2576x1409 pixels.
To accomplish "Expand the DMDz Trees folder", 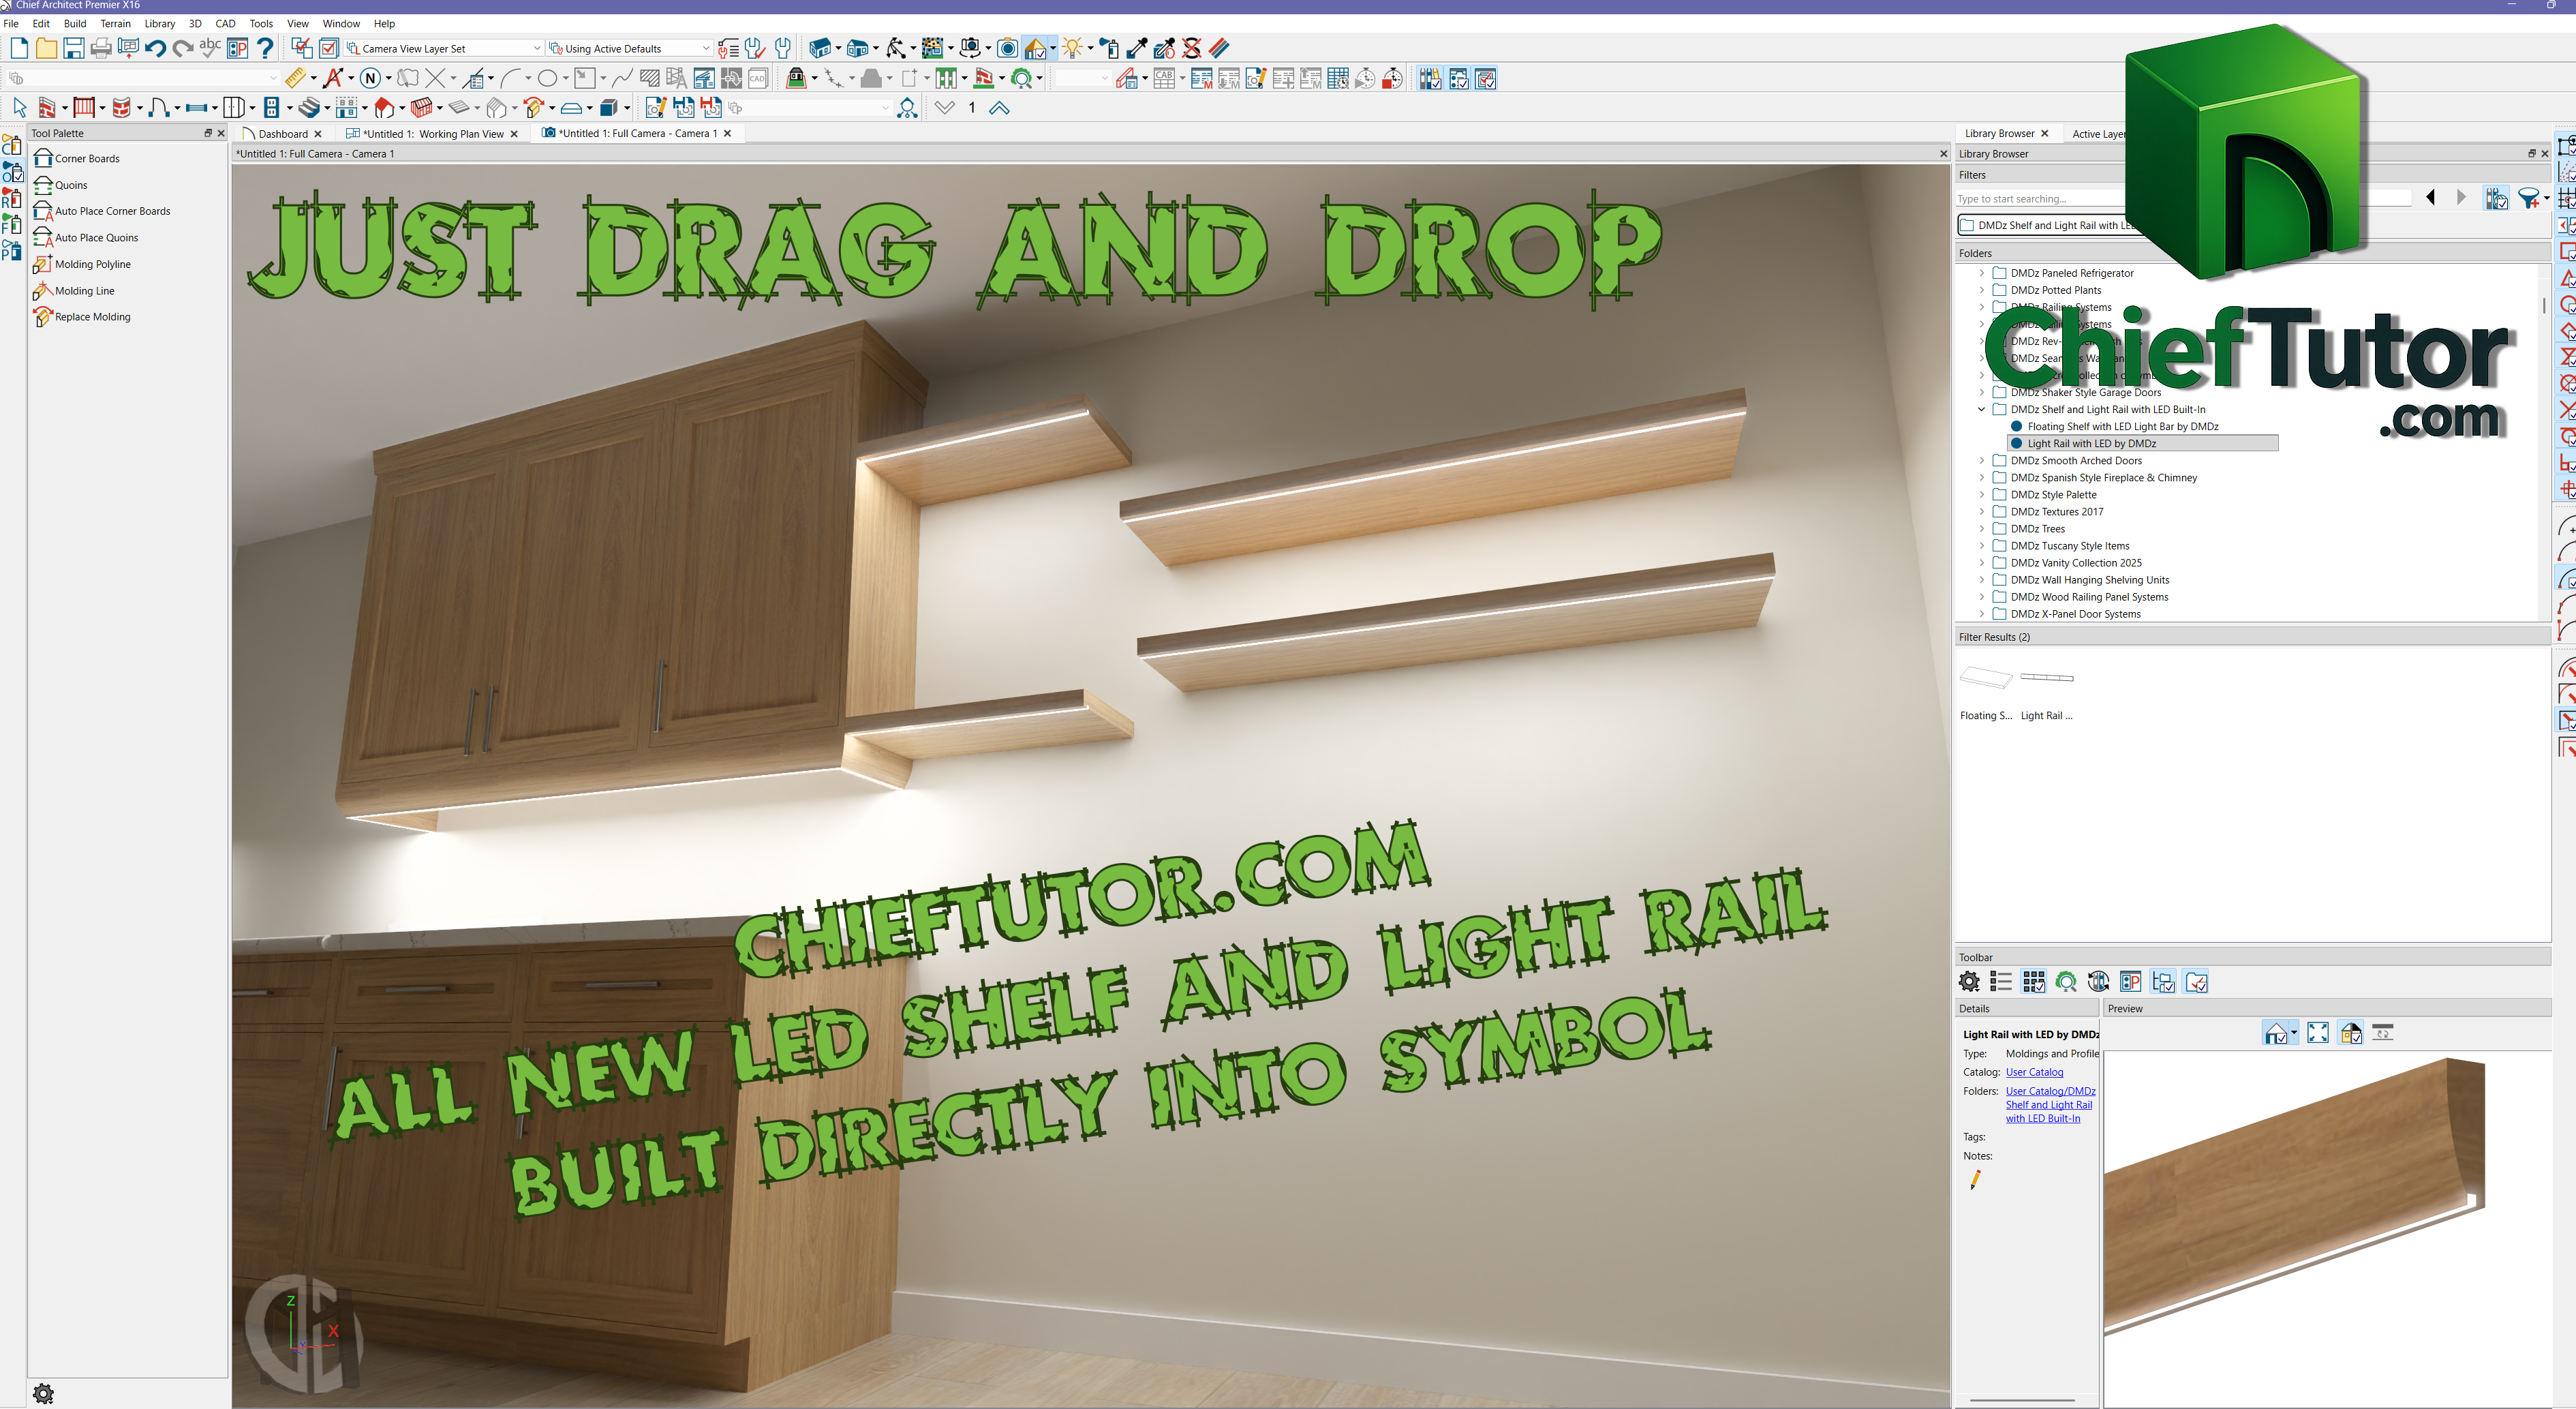I will [1981, 529].
